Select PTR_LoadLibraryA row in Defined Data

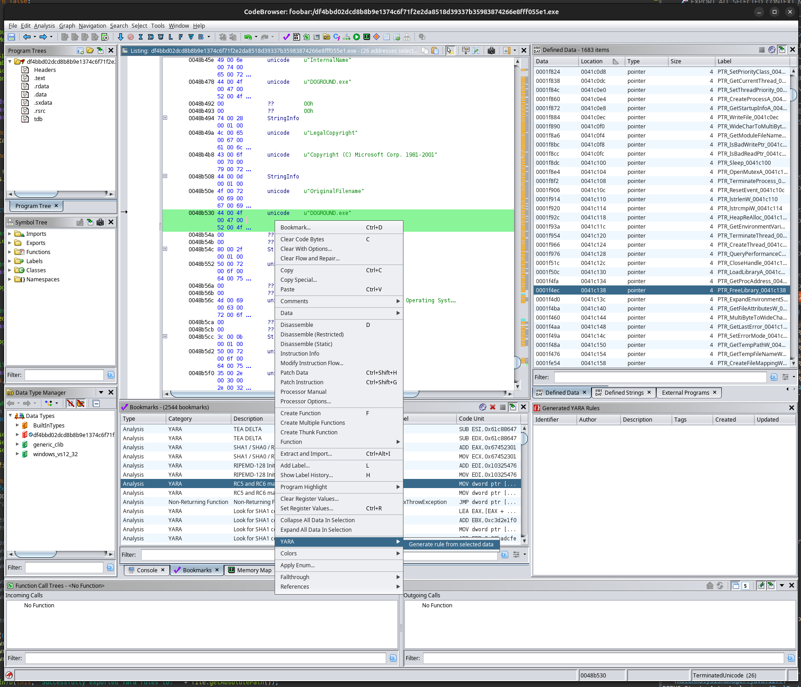tap(662, 272)
